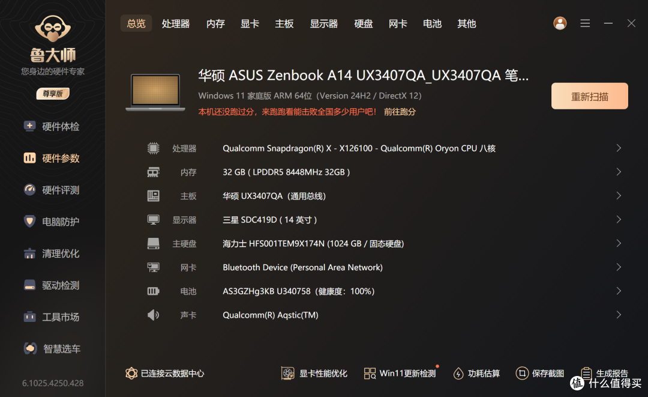Viewport: 648px width, 397px height.
Task: Click the 内存 RAM icon
Action: pos(154,172)
